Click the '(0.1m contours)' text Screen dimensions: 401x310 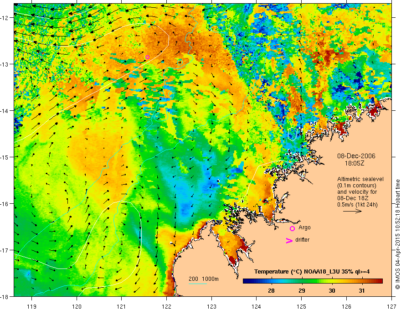357,186
